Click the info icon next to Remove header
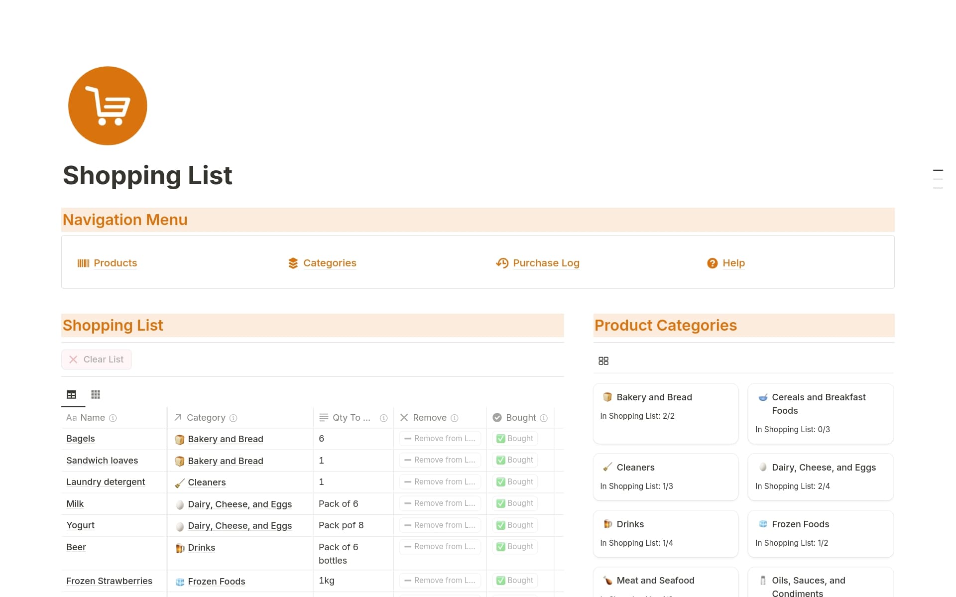Screen dimensions: 956x597 [x=454, y=418]
